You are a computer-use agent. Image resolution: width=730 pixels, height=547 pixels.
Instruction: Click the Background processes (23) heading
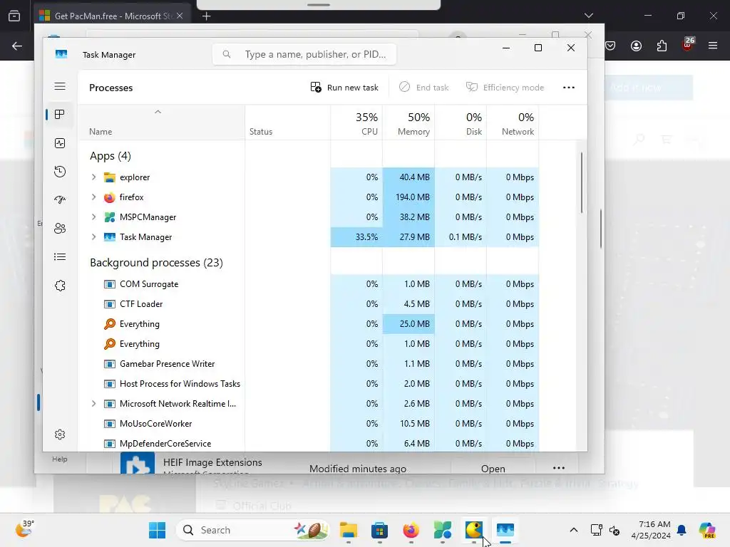pos(156,263)
